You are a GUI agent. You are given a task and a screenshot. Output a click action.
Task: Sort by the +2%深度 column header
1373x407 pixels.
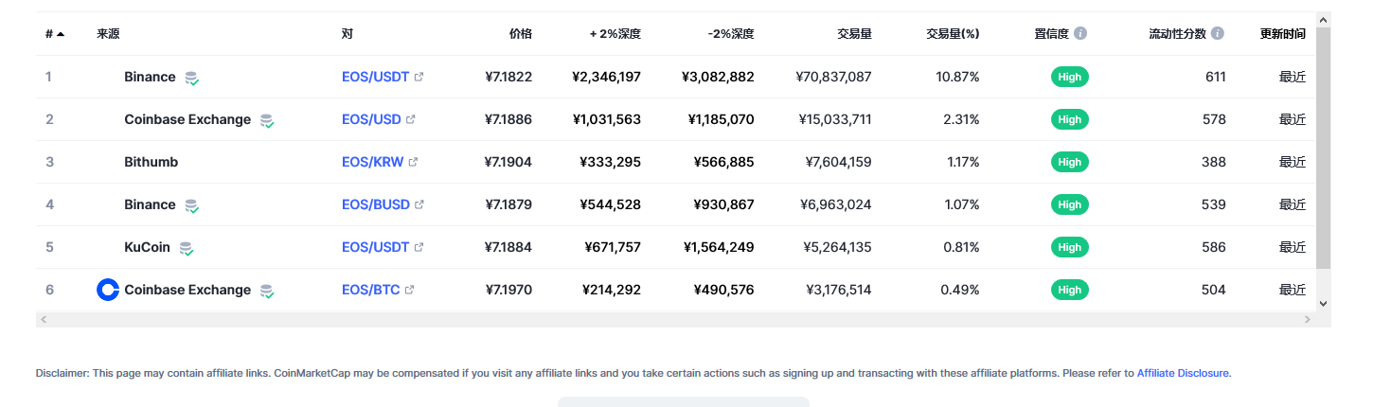point(615,33)
